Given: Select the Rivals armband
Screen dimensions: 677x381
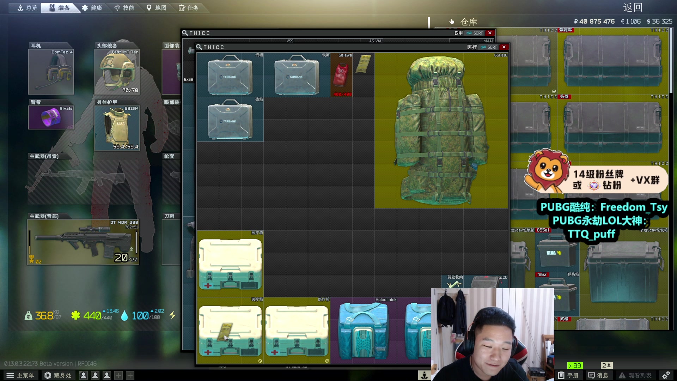Looking at the screenshot, I should pos(51,117).
